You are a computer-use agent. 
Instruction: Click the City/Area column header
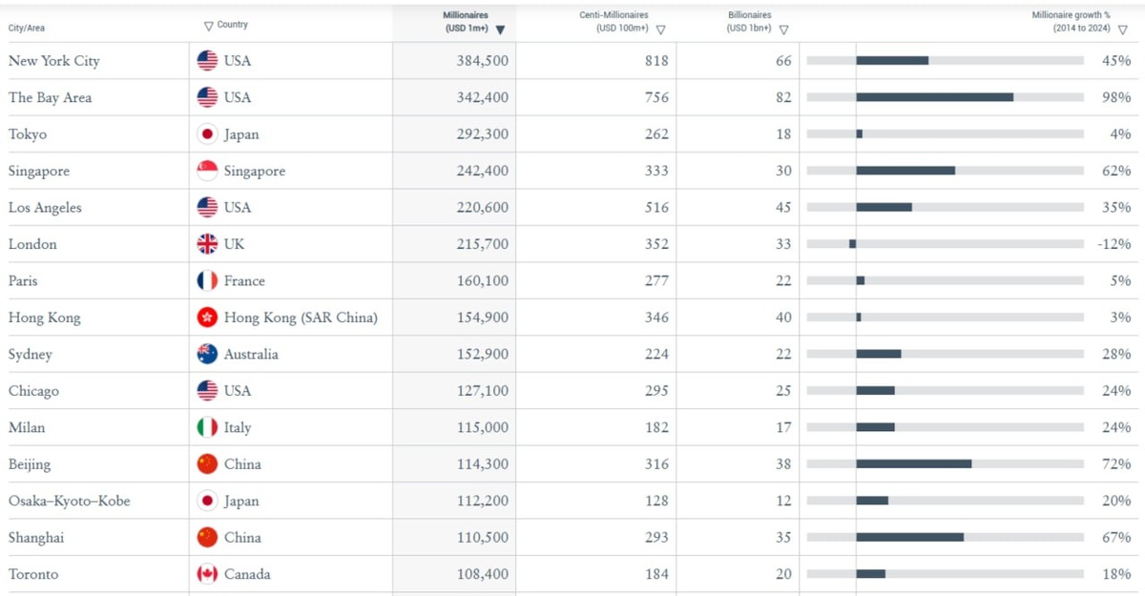[x=27, y=28]
